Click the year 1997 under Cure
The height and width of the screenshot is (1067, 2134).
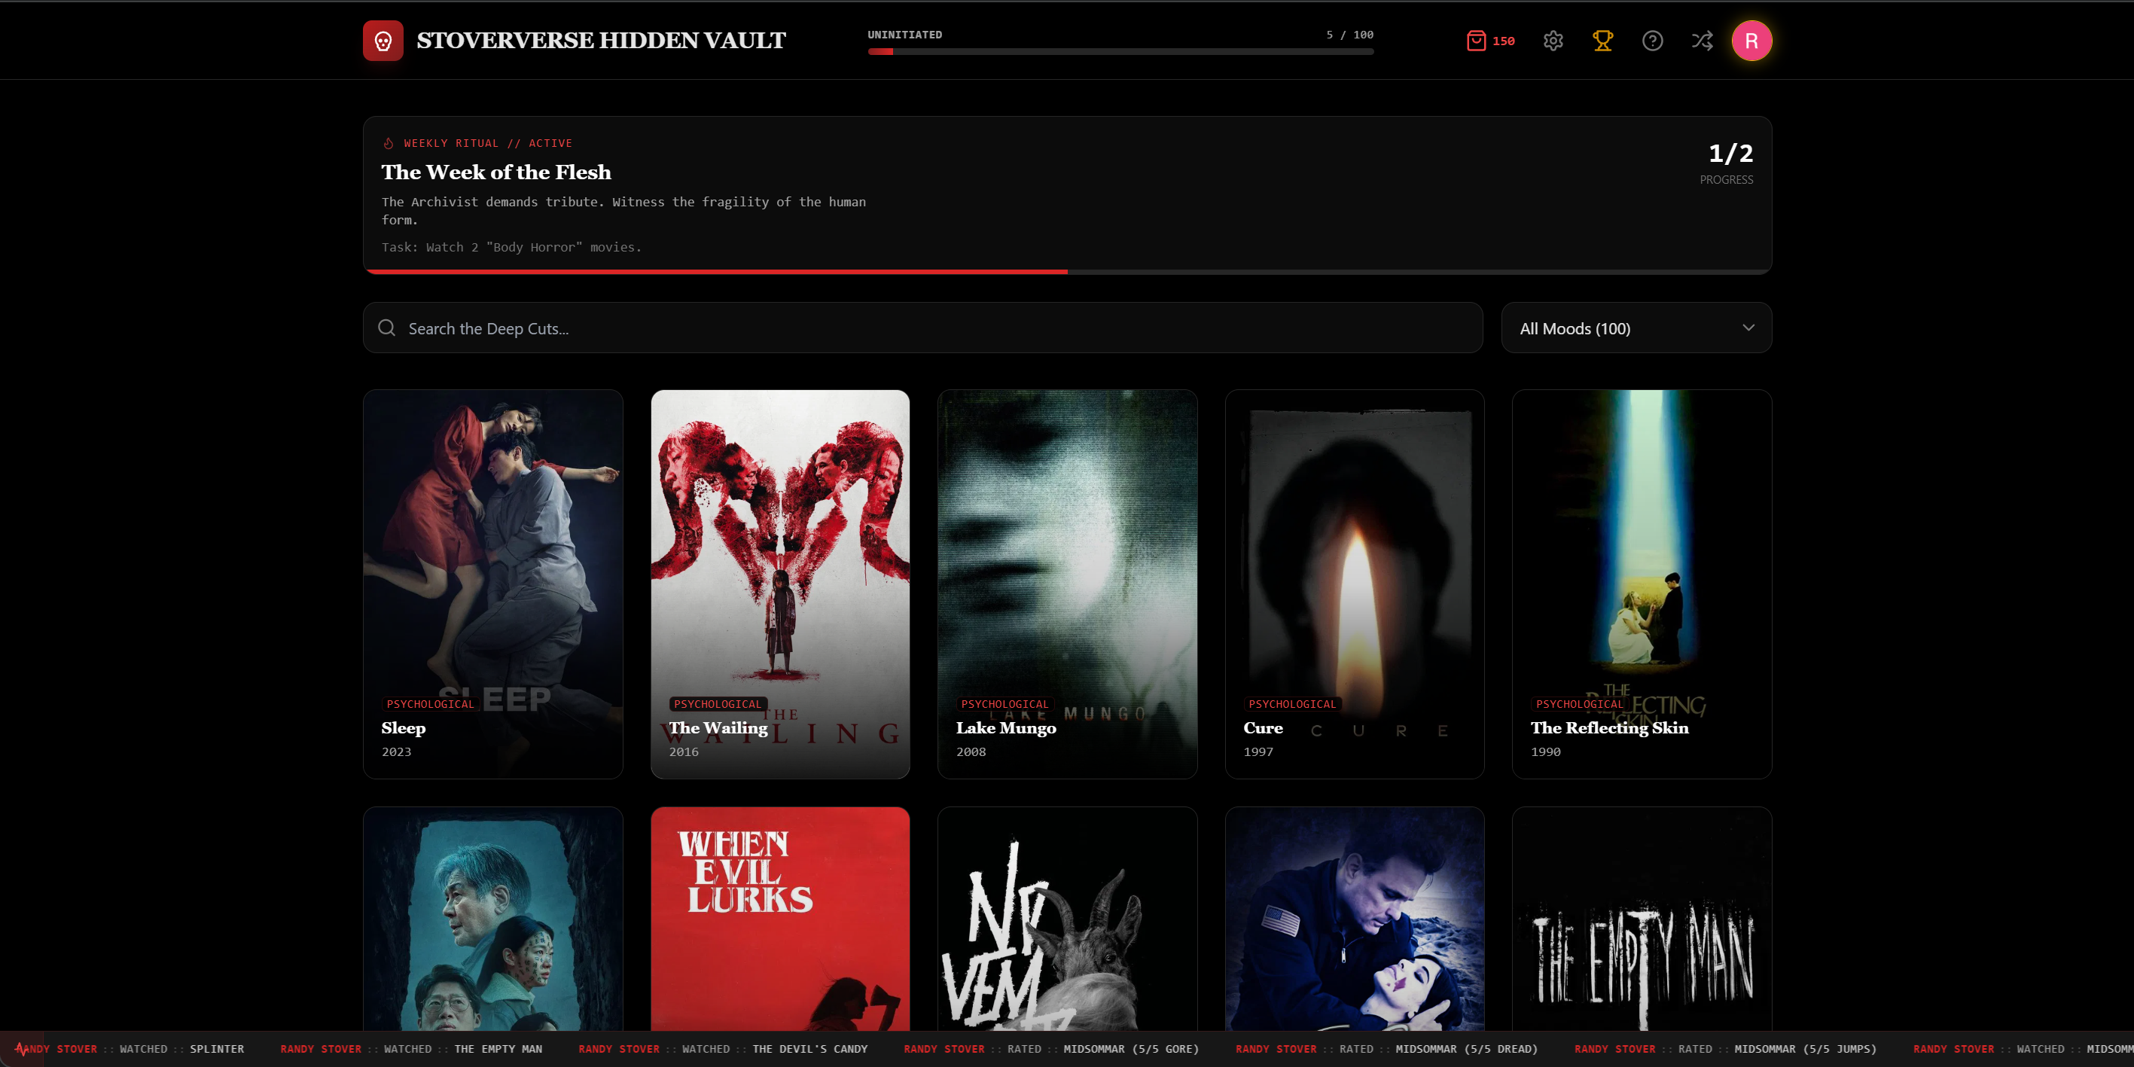[x=1258, y=752]
